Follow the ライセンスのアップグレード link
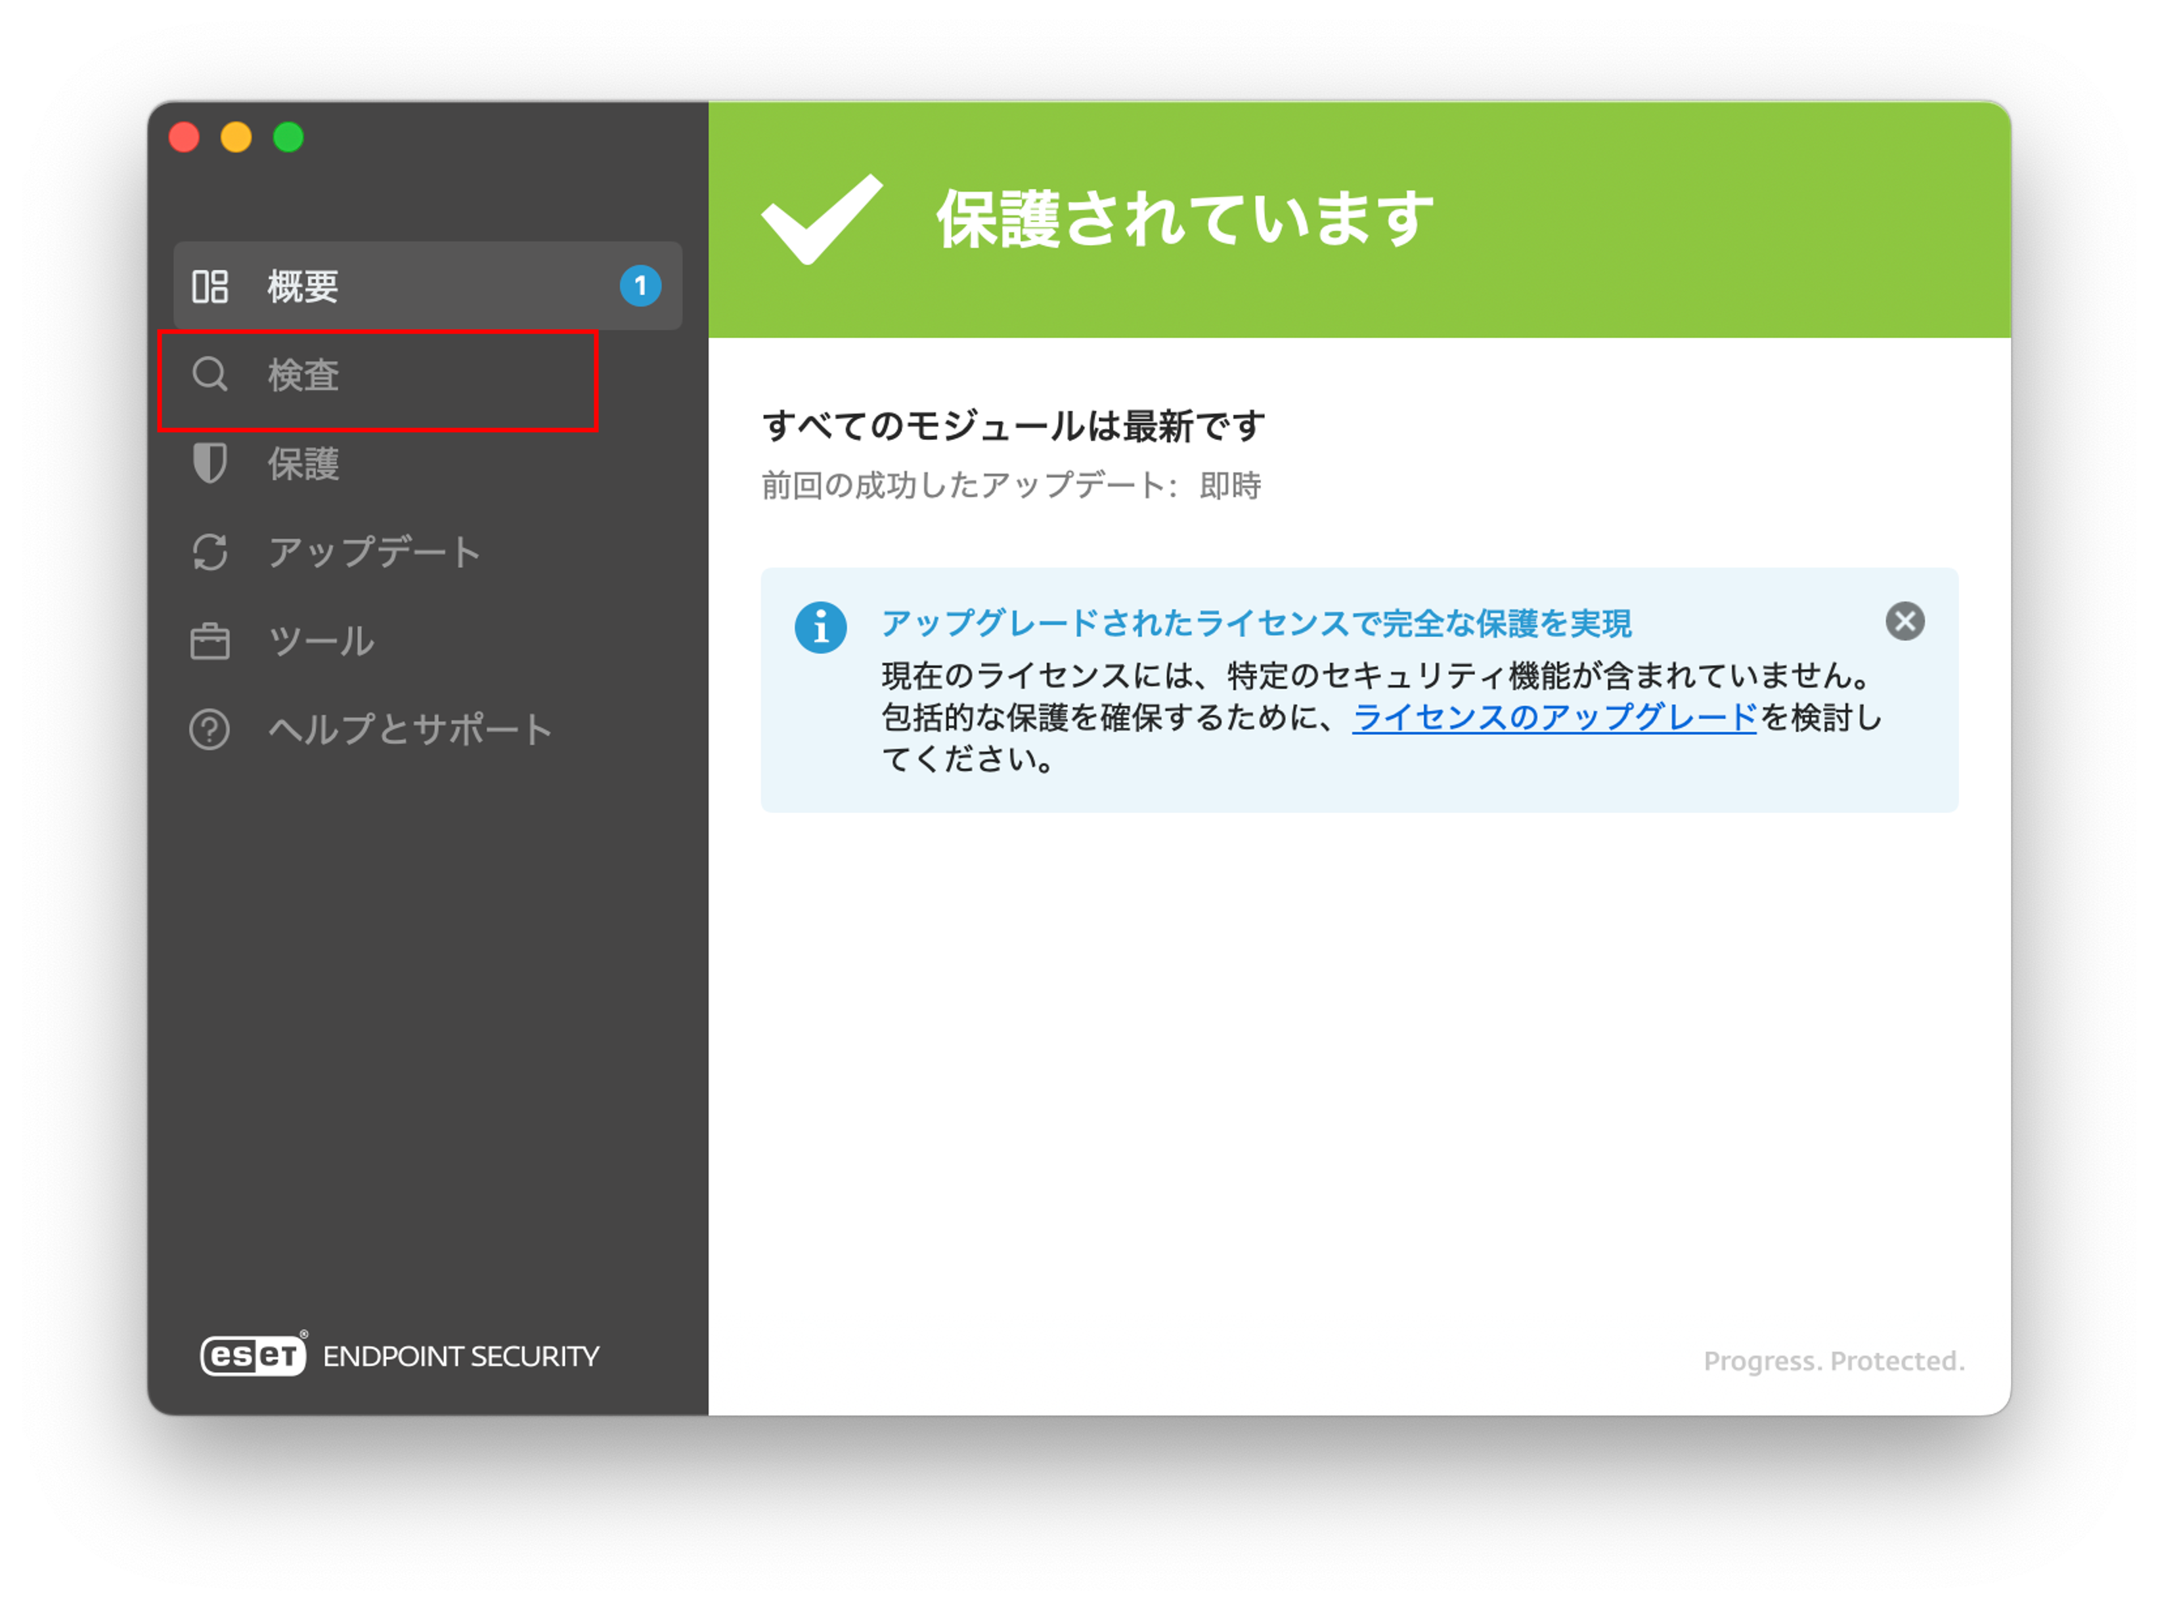 point(1554,717)
